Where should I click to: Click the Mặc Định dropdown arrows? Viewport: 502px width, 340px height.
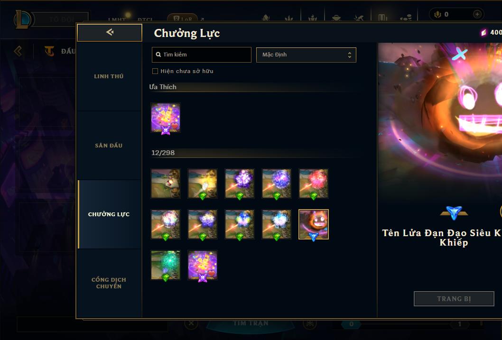tap(350, 55)
